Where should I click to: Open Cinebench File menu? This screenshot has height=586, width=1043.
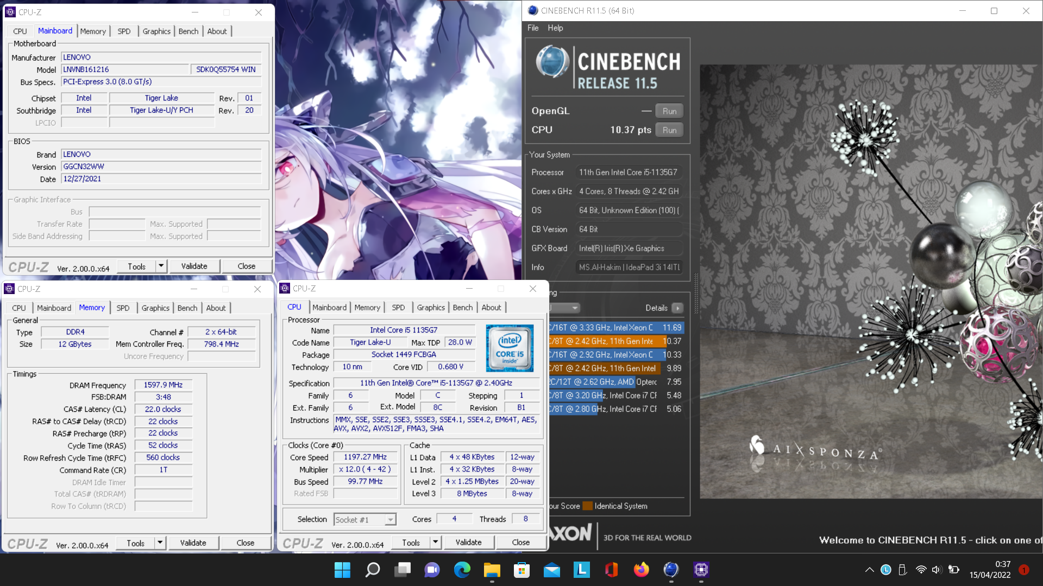533,28
